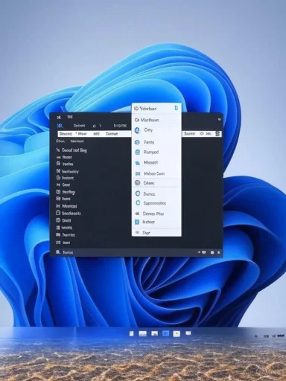
Task: Click the ring icon beside Coppennoles
Action: [x=138, y=203]
